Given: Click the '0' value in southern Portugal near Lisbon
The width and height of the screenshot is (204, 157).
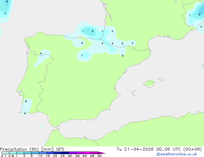Looking at the screenshot, I should coord(26,101).
